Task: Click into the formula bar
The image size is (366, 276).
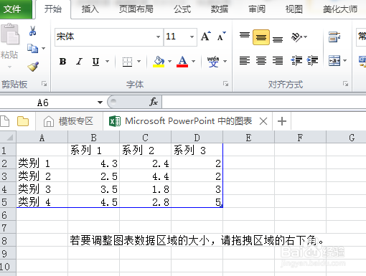Action: pyautogui.click(x=264, y=102)
